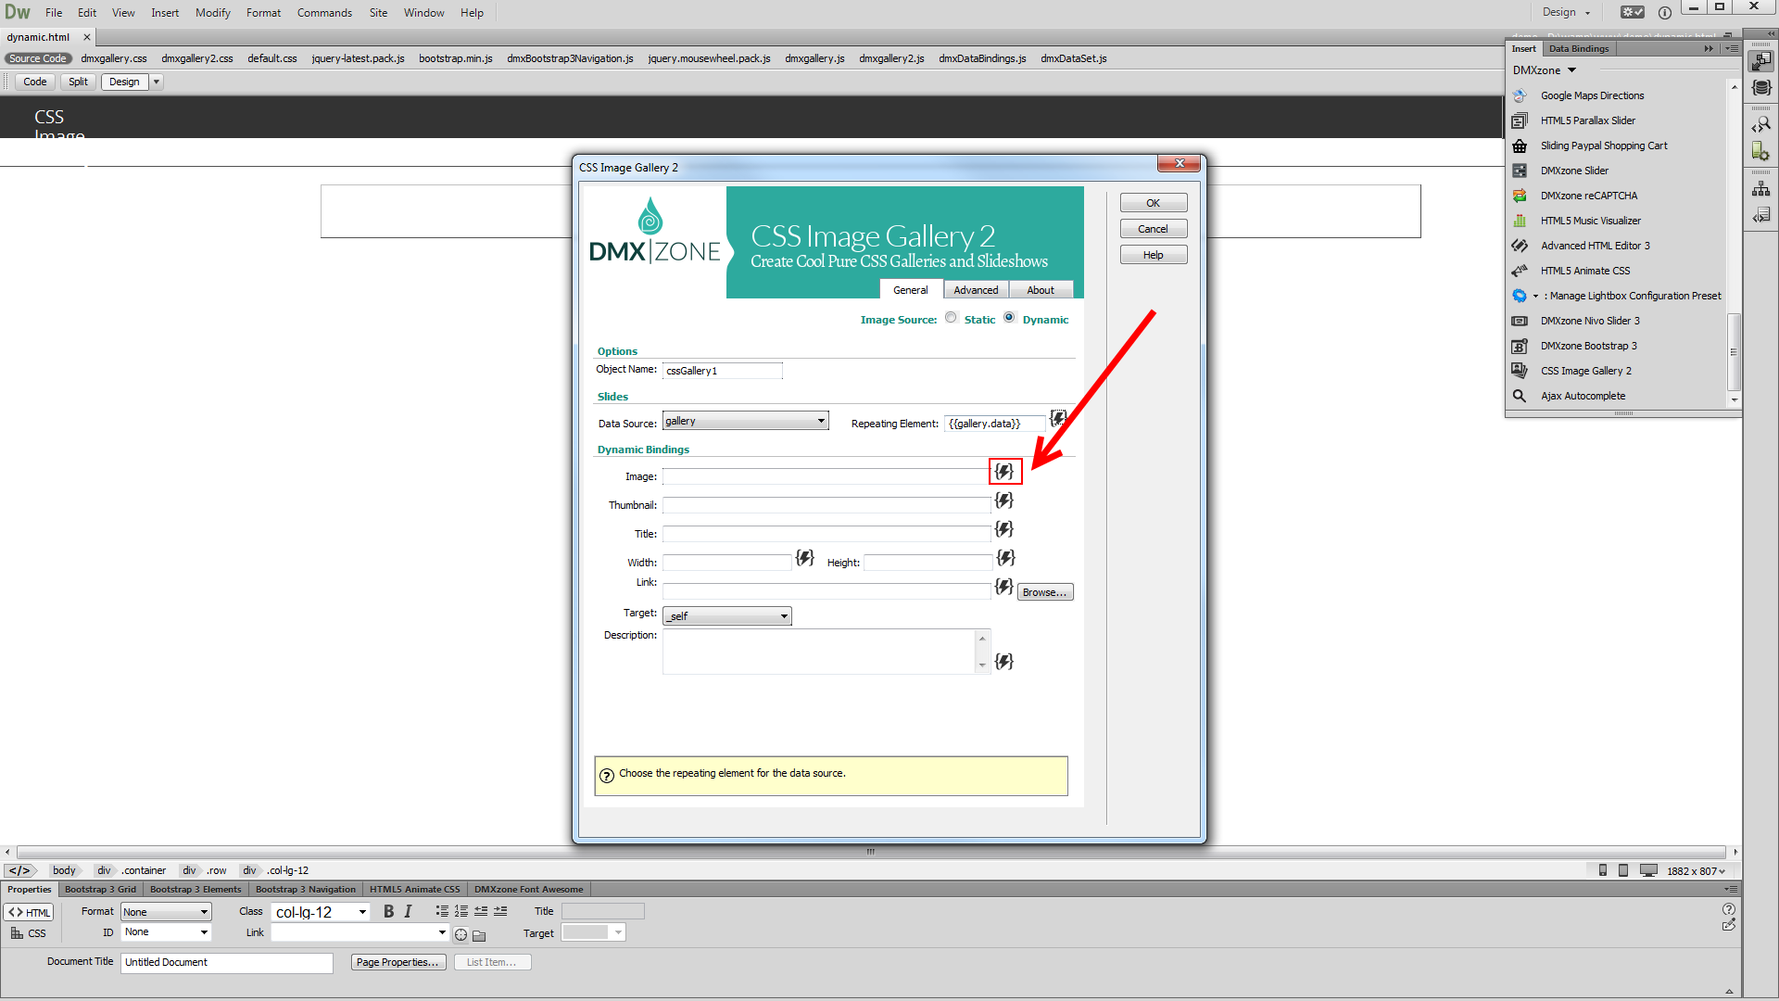
Task: Select the body tag in tag selector
Action: coord(64,870)
